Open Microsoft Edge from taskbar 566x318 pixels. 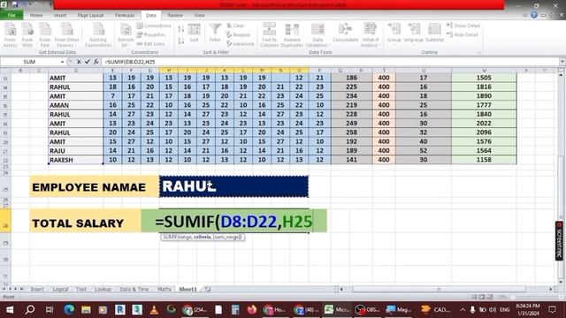pos(69,309)
